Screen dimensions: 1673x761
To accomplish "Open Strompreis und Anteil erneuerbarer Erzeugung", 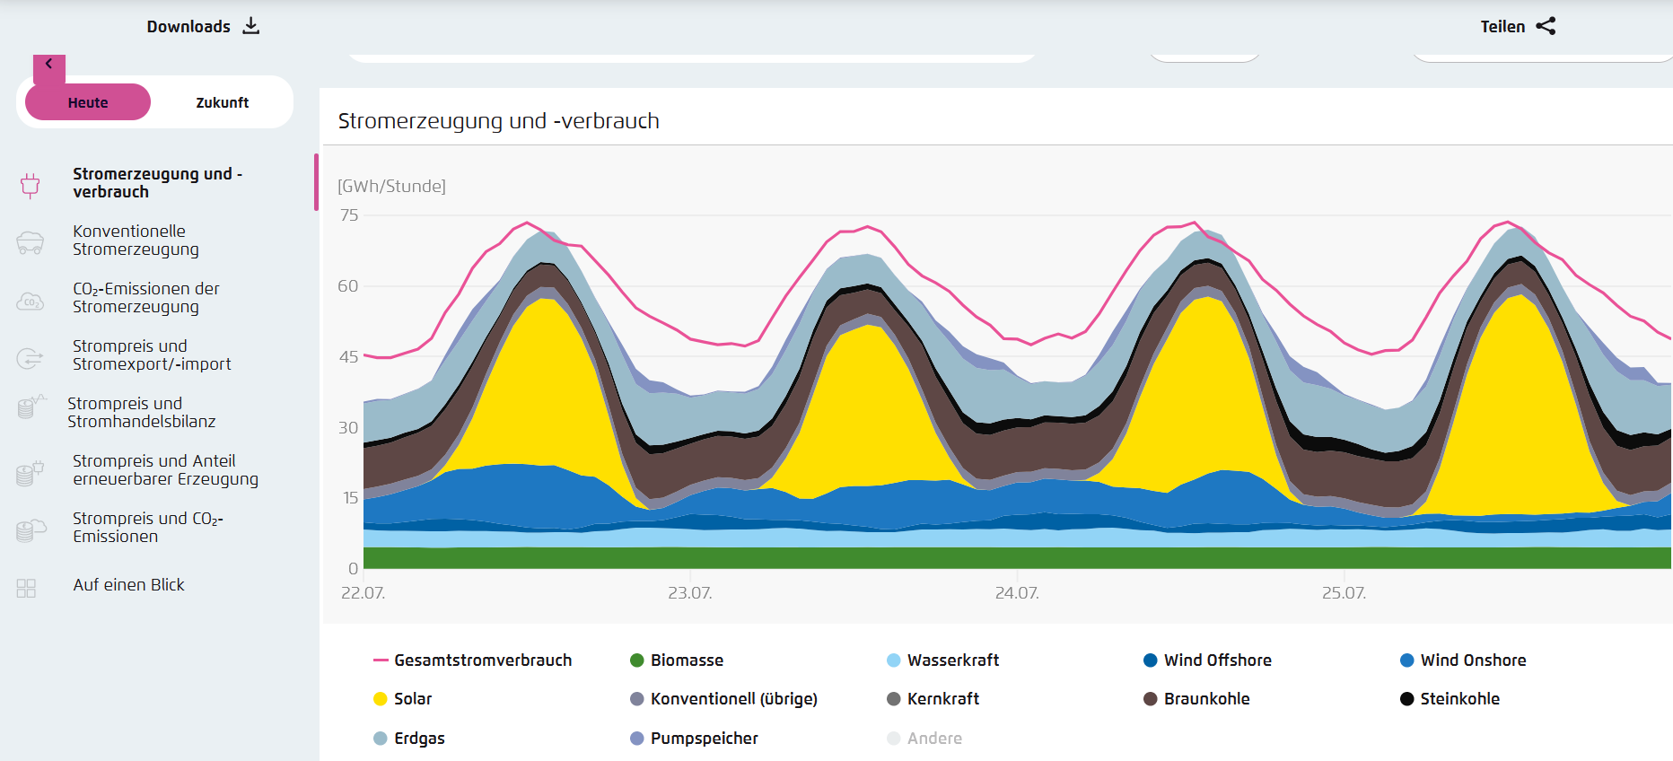I will 165,470.
